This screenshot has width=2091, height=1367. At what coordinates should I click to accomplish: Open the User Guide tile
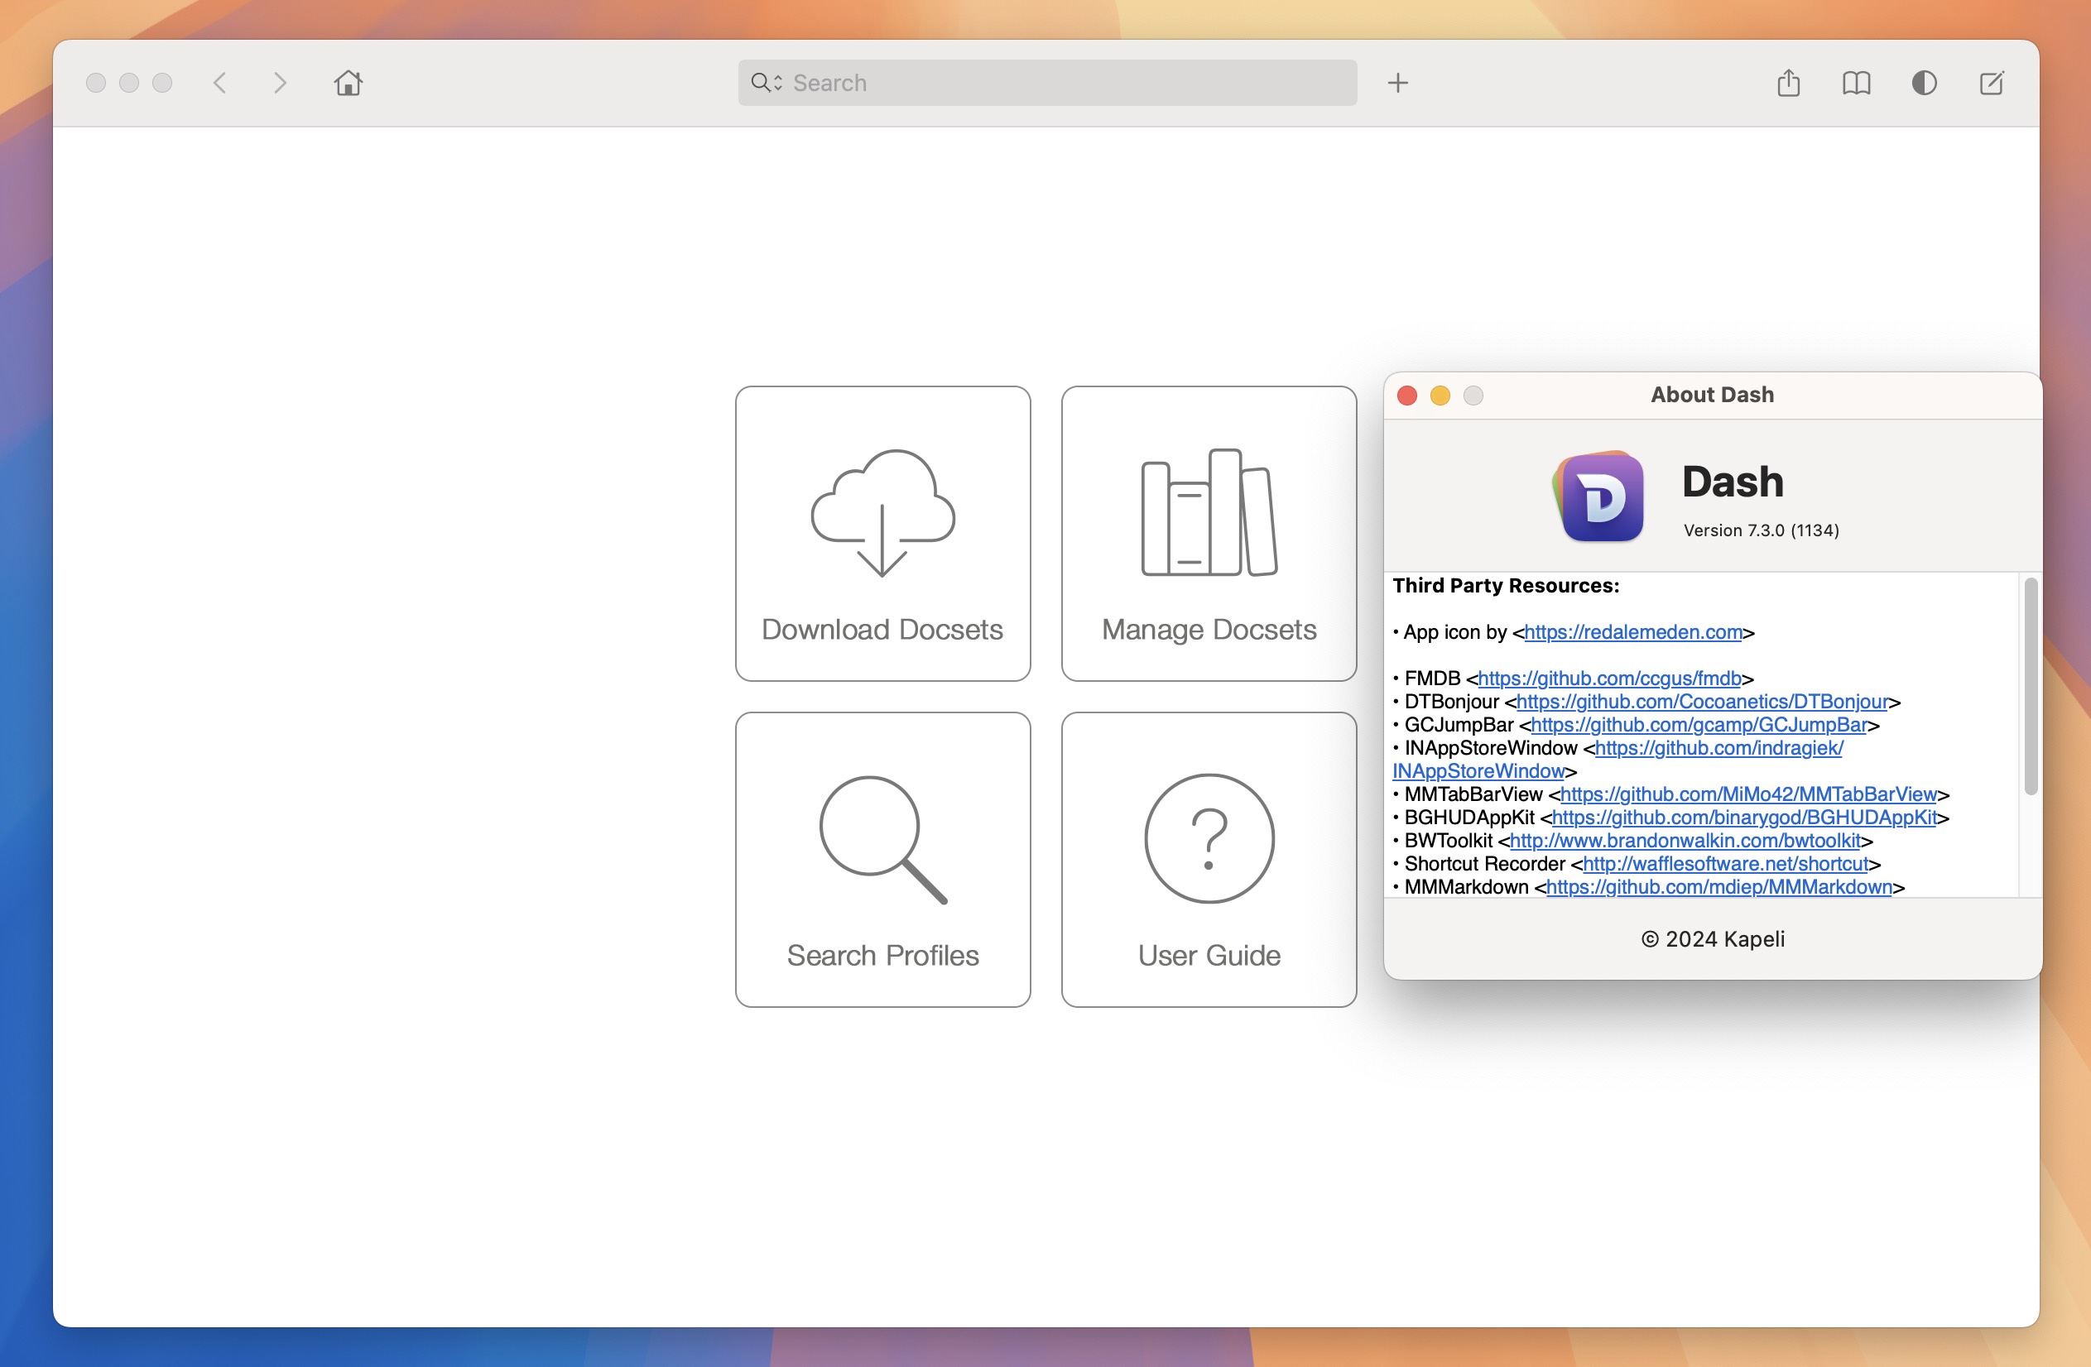(1209, 859)
